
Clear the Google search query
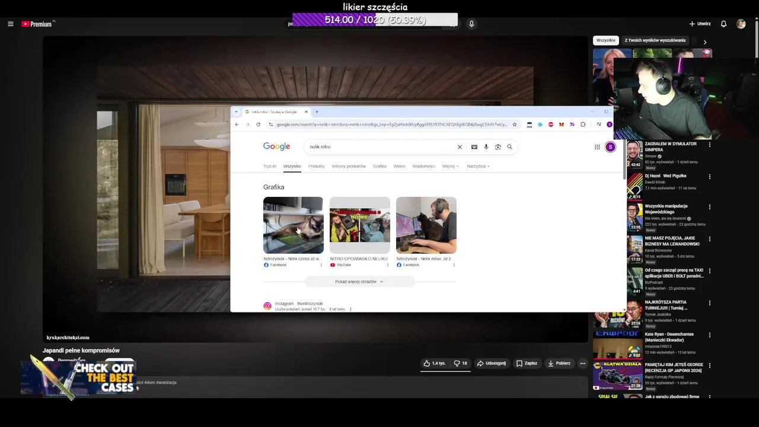coord(459,147)
